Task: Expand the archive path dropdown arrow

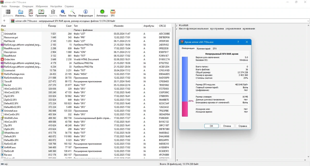Action: [x=308, y=21]
